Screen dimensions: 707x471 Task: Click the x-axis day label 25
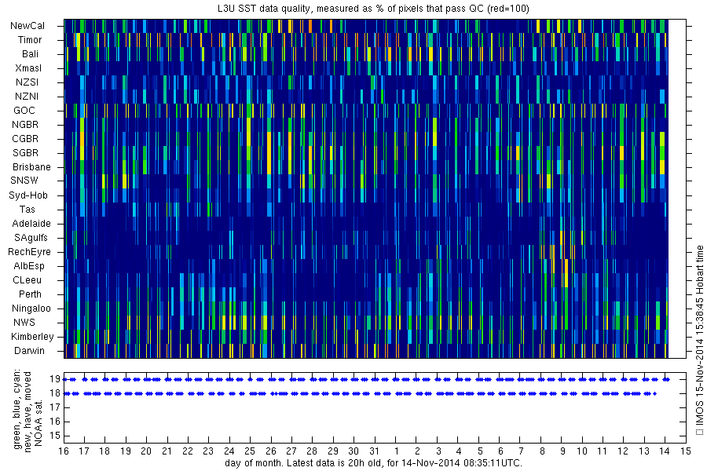[250, 451]
